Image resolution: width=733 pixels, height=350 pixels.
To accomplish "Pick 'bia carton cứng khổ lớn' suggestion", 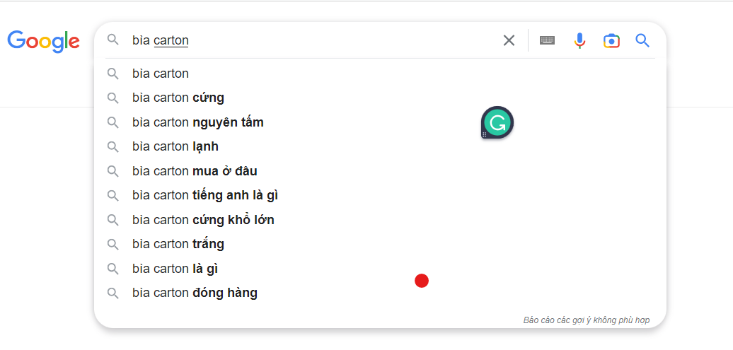I will point(203,220).
